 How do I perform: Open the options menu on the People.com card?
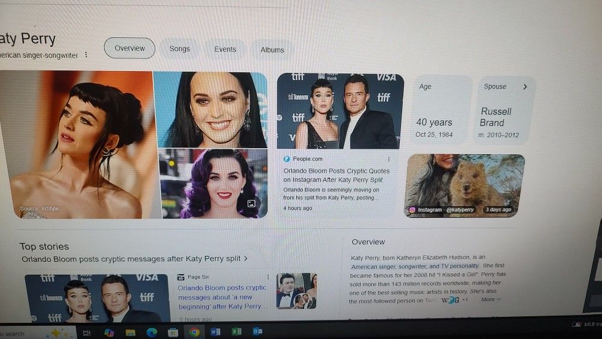tap(388, 159)
